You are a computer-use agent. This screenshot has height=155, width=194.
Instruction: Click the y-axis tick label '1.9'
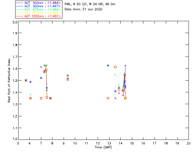[x=15, y=33]
